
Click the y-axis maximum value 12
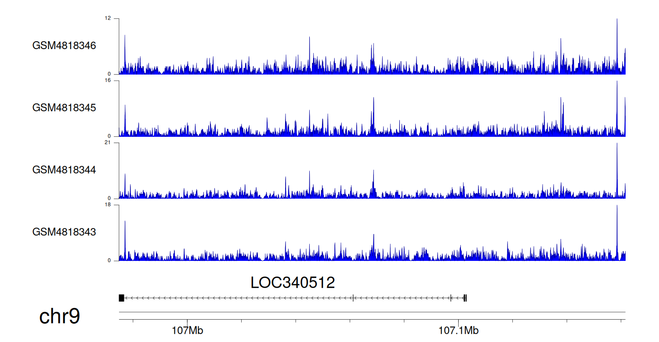[x=108, y=18]
